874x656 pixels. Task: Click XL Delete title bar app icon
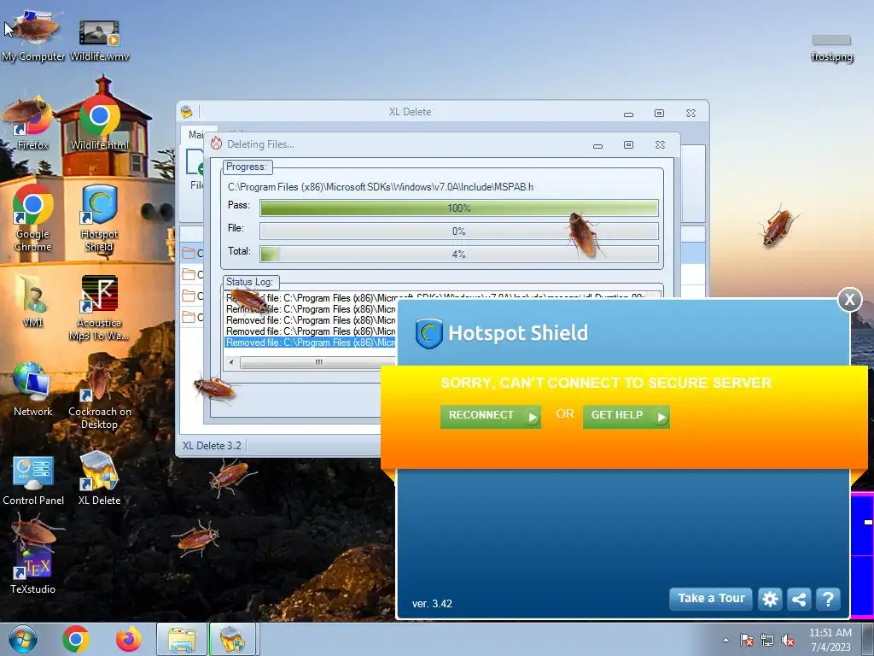point(187,112)
